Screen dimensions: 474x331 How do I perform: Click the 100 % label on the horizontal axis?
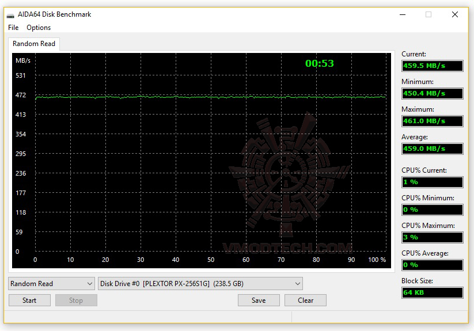click(x=377, y=260)
